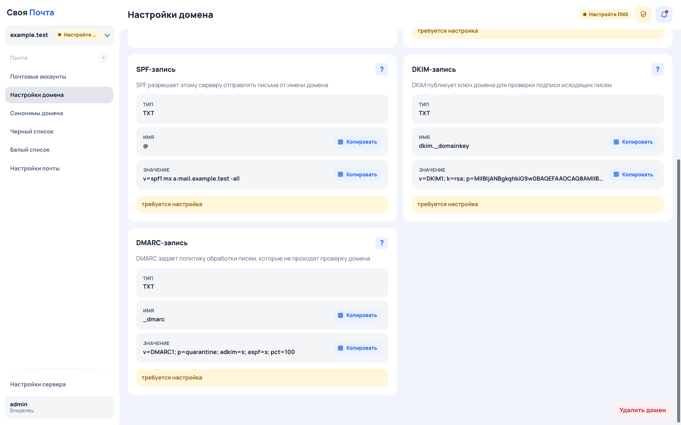Click the shield security icon in header
The width and height of the screenshot is (681, 425).
point(644,14)
